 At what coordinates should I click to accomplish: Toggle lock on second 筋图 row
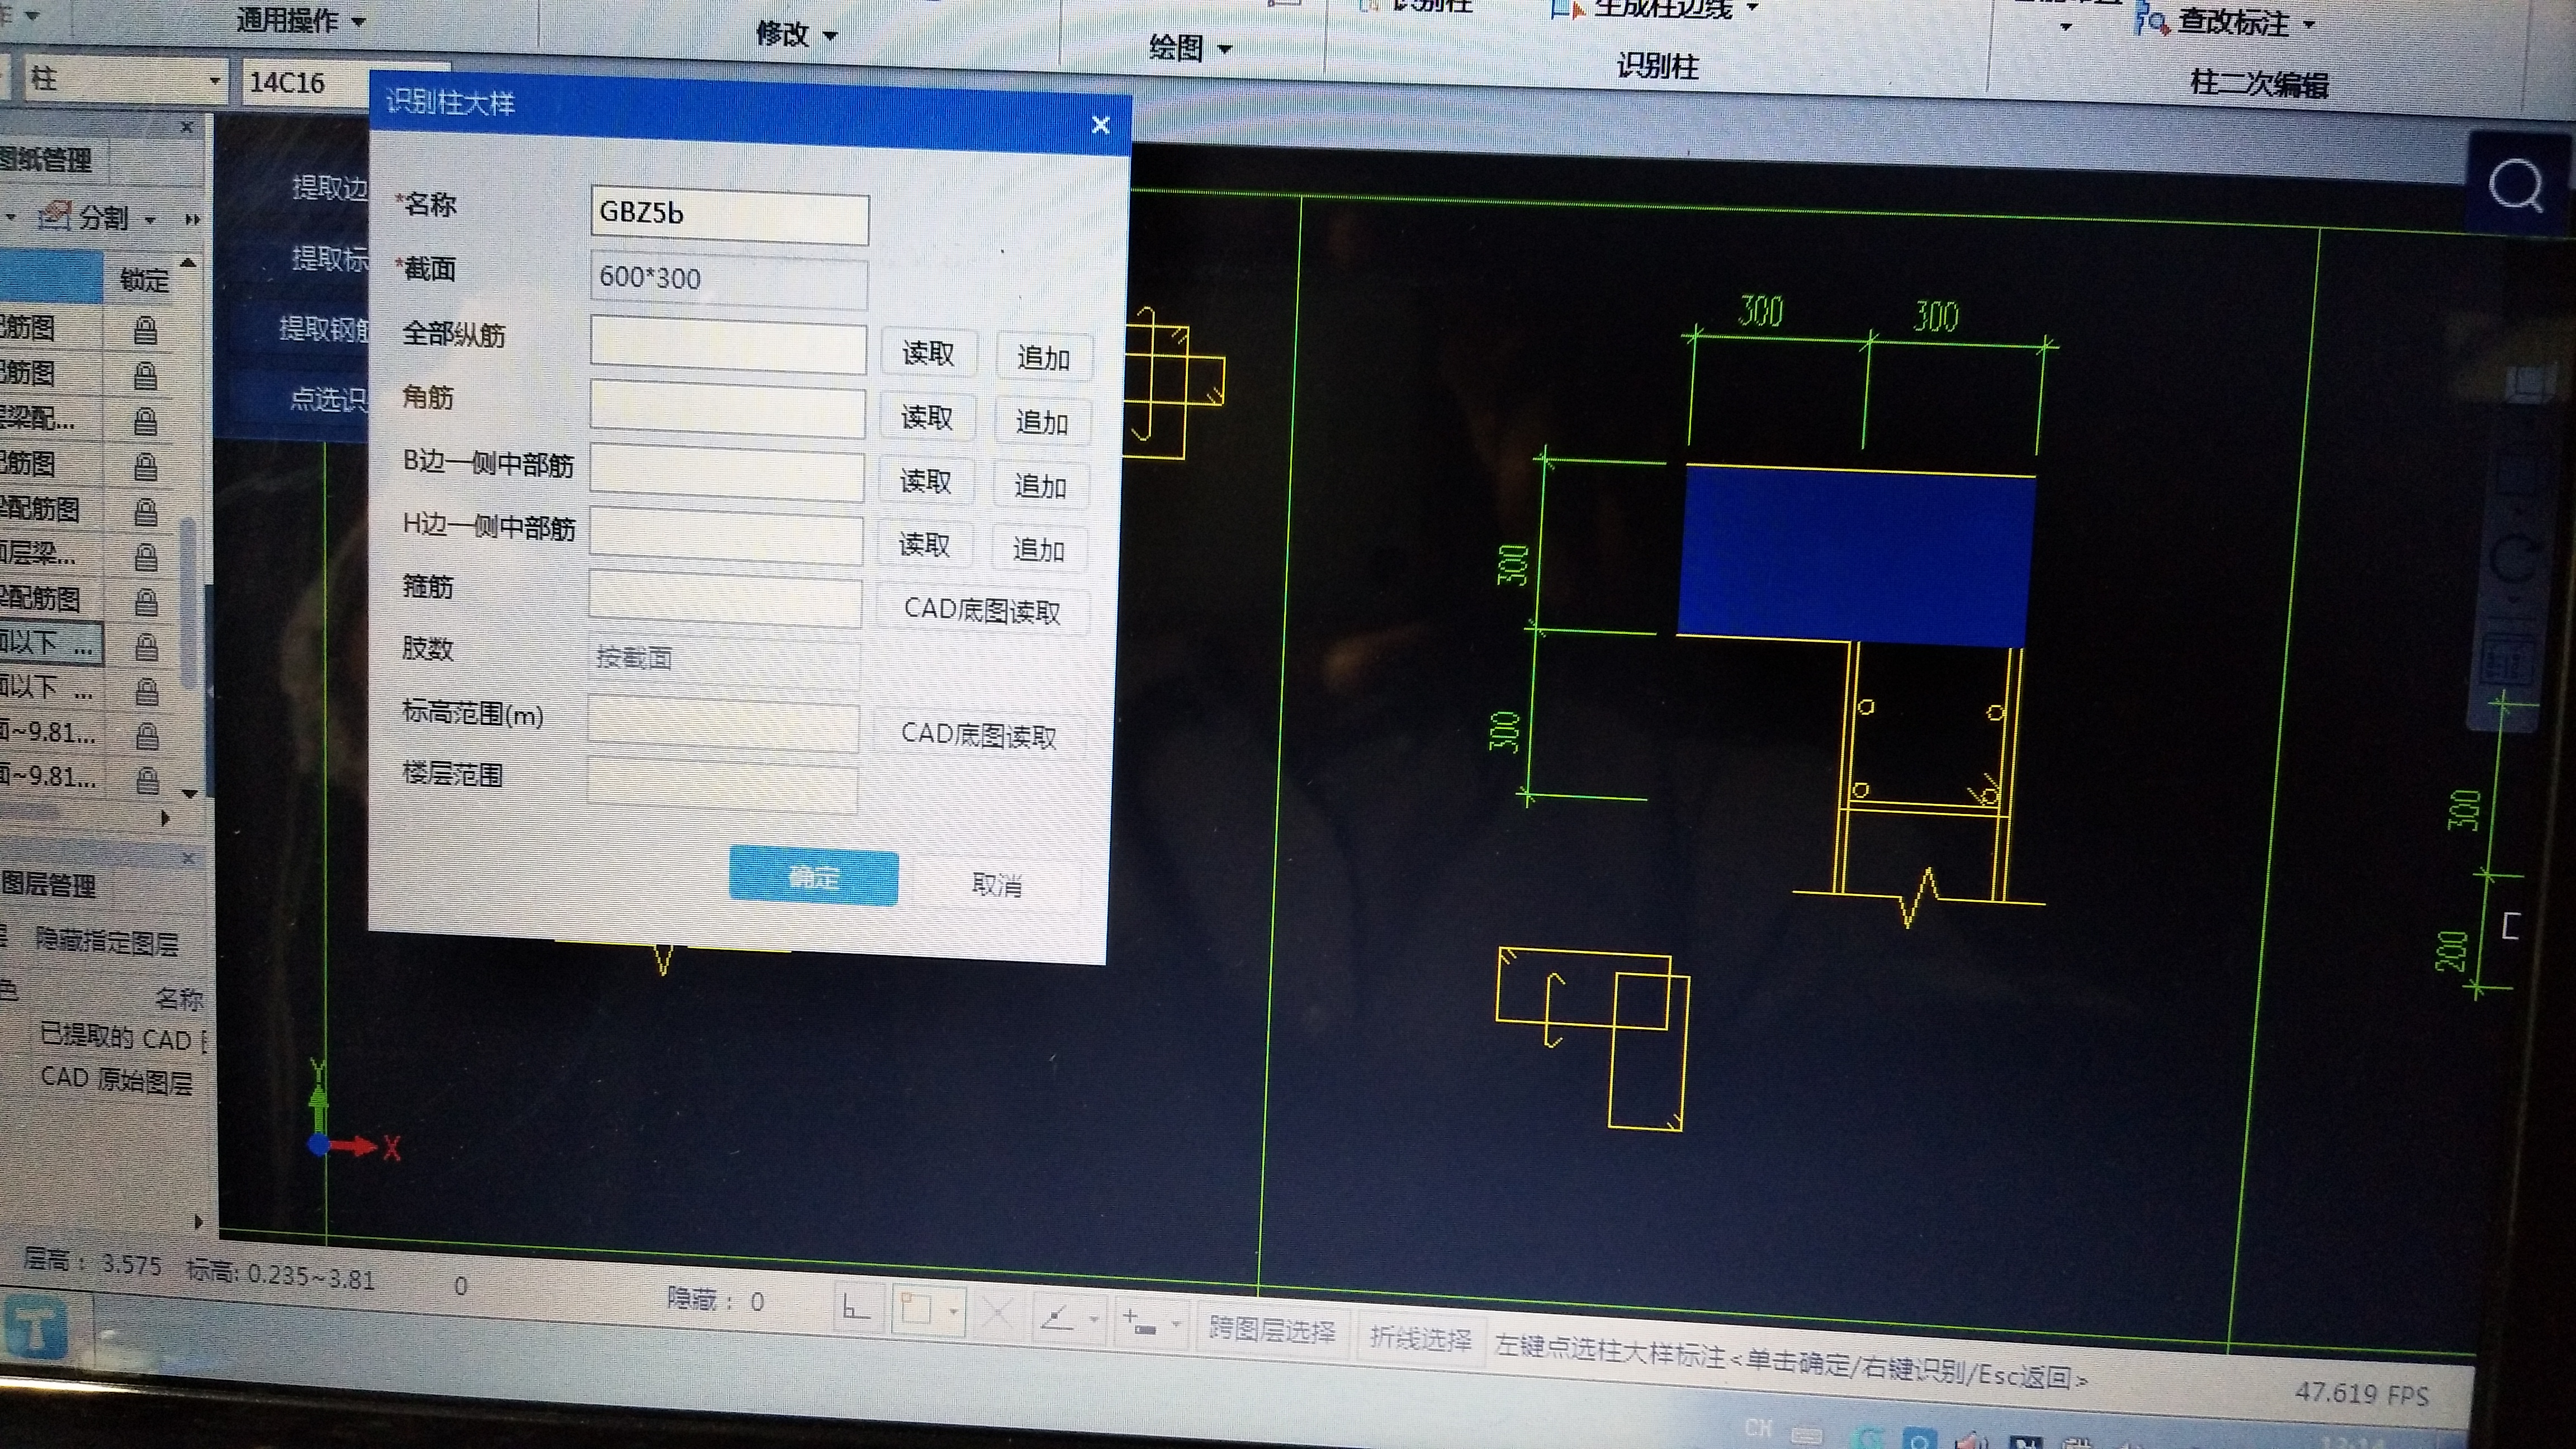click(x=145, y=376)
